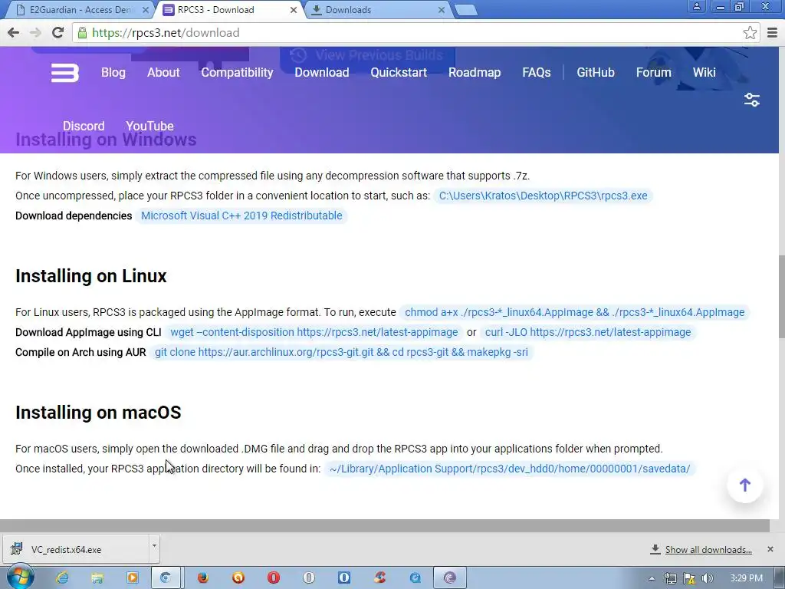
Task: Show hidden tray icons arrow
Action: click(x=652, y=578)
